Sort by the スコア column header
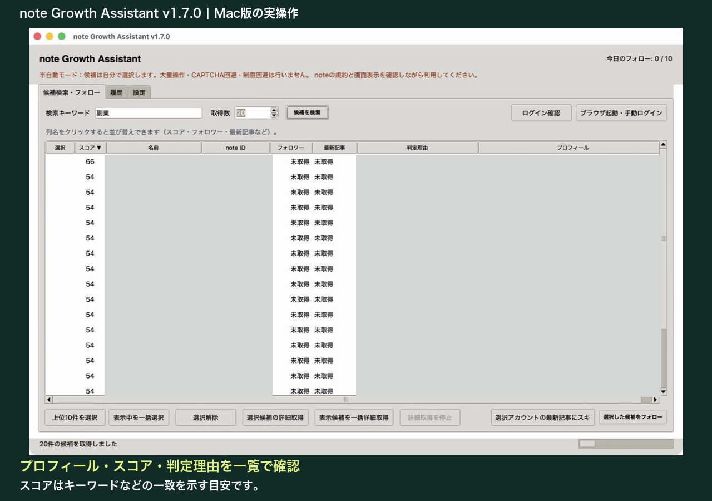The width and height of the screenshot is (712, 501). 90,148
